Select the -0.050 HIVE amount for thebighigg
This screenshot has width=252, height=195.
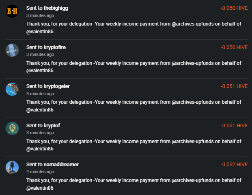pos(234,8)
